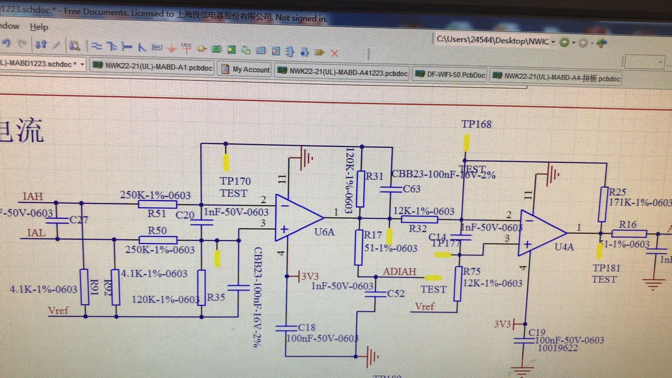Select the Place Signal Harness tool
Viewport: 672px width, 378px height.
(127, 47)
